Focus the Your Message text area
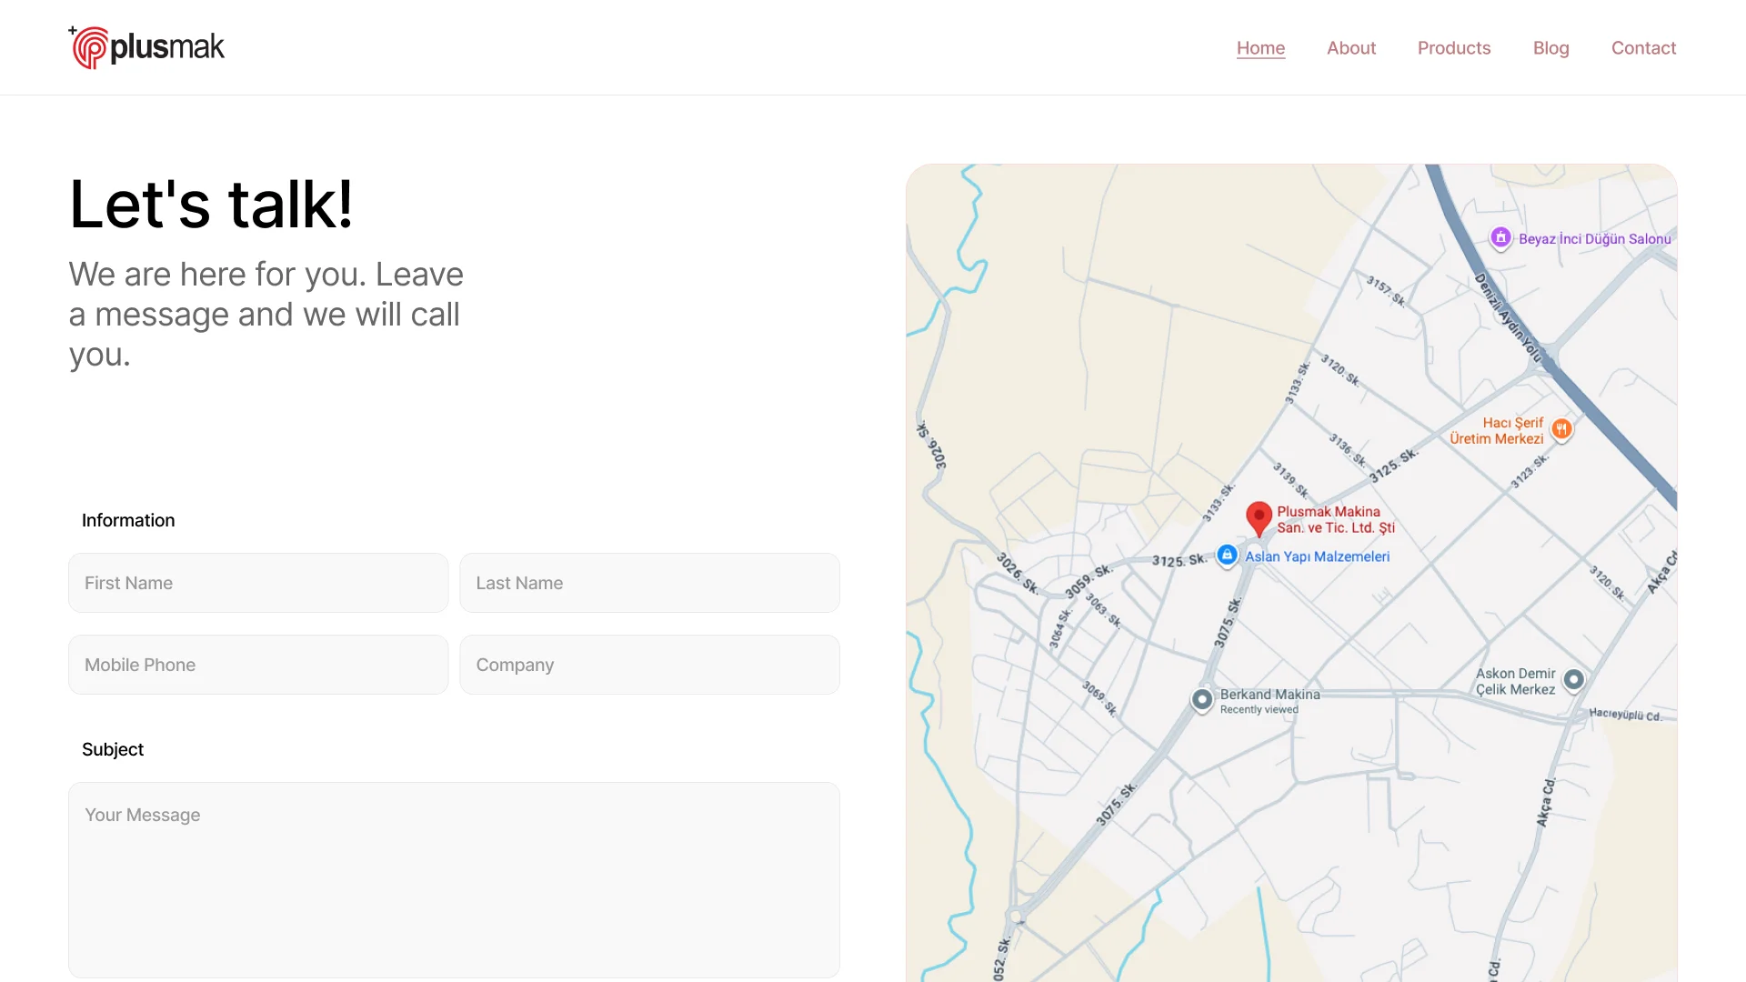Screen dimensions: 1746x982 click(x=454, y=880)
